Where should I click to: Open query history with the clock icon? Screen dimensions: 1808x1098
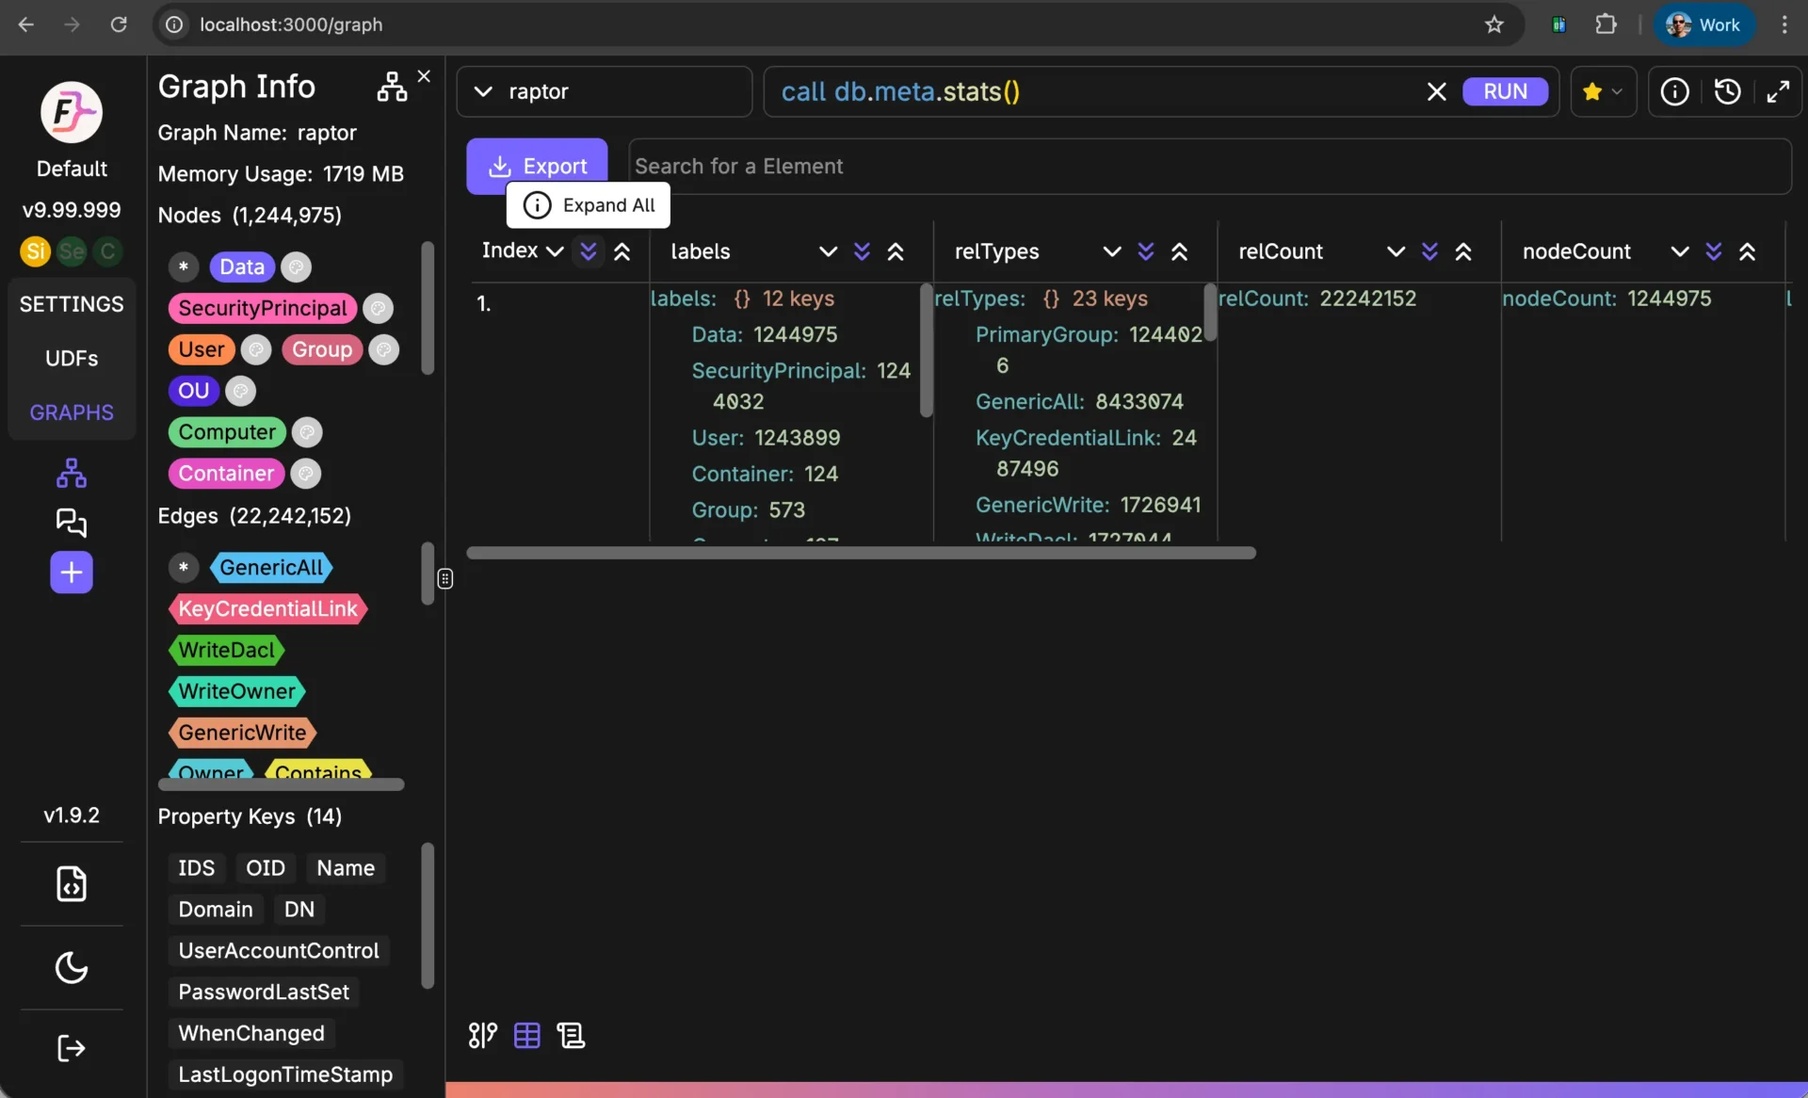[x=1728, y=91]
